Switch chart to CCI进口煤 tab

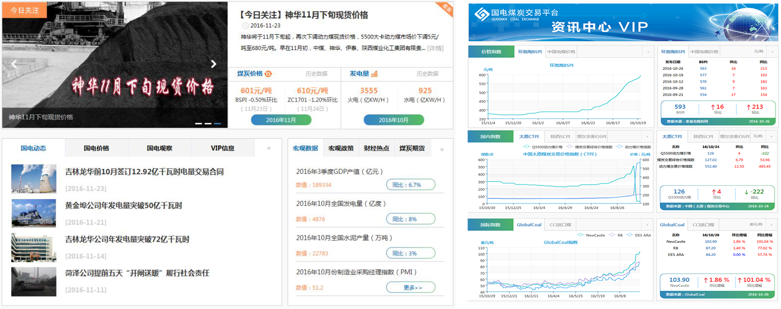(560, 225)
